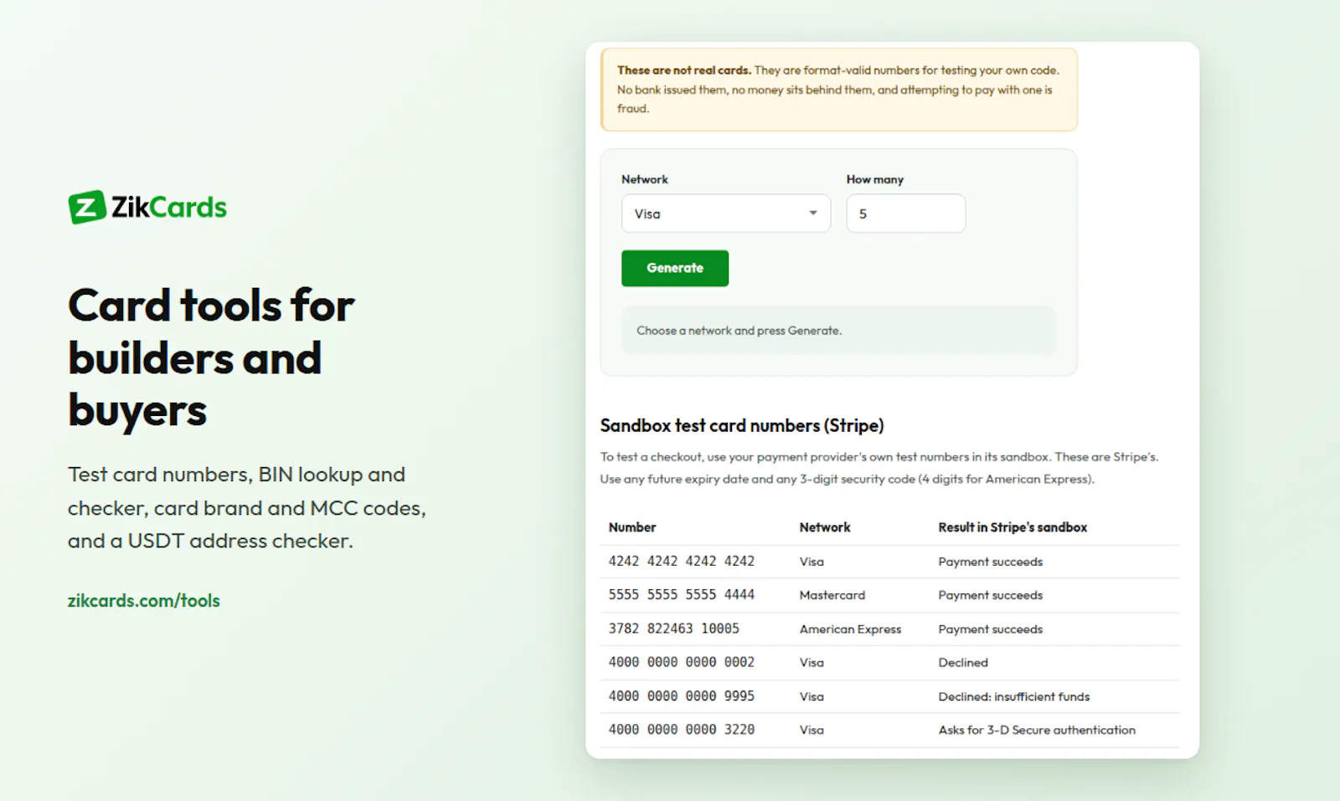The width and height of the screenshot is (1340, 801).
Task: Open the zikcards.com/tools link
Action: [x=144, y=600]
